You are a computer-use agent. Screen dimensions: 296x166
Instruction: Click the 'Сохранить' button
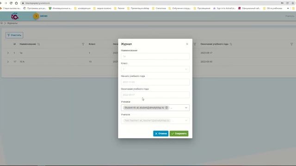tap(179, 134)
